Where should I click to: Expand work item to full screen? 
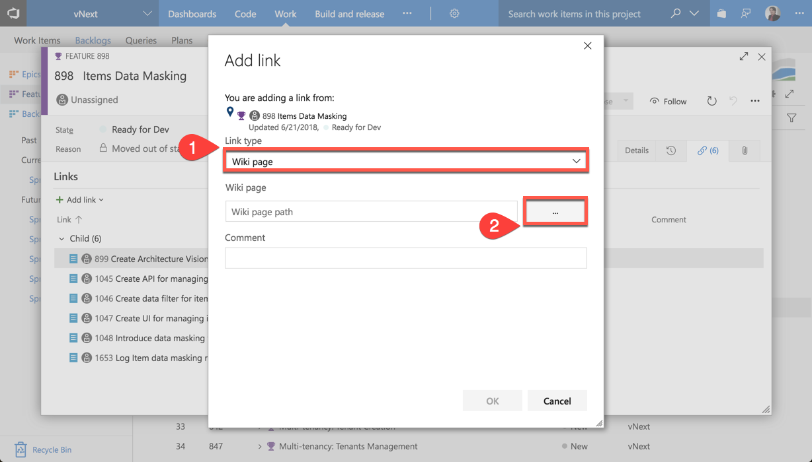tap(744, 57)
